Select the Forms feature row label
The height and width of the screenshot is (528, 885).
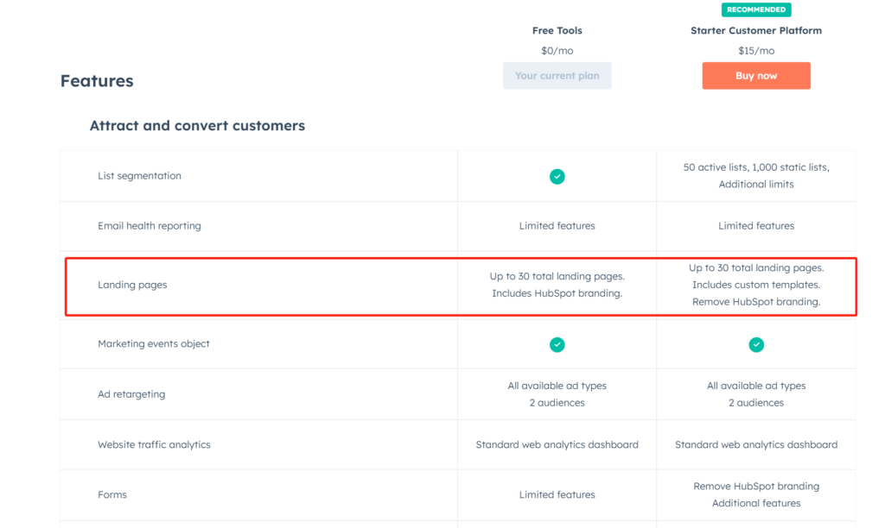pyautogui.click(x=112, y=495)
